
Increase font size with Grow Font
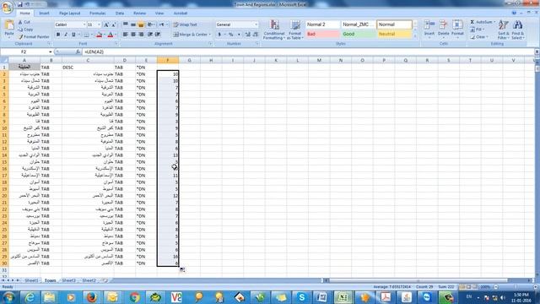click(106, 24)
